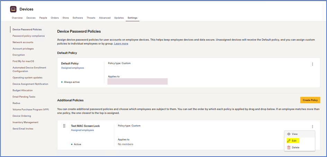Click the Devices app laptop icon
Viewport: 327px width, 157px height.
[x=13, y=9]
